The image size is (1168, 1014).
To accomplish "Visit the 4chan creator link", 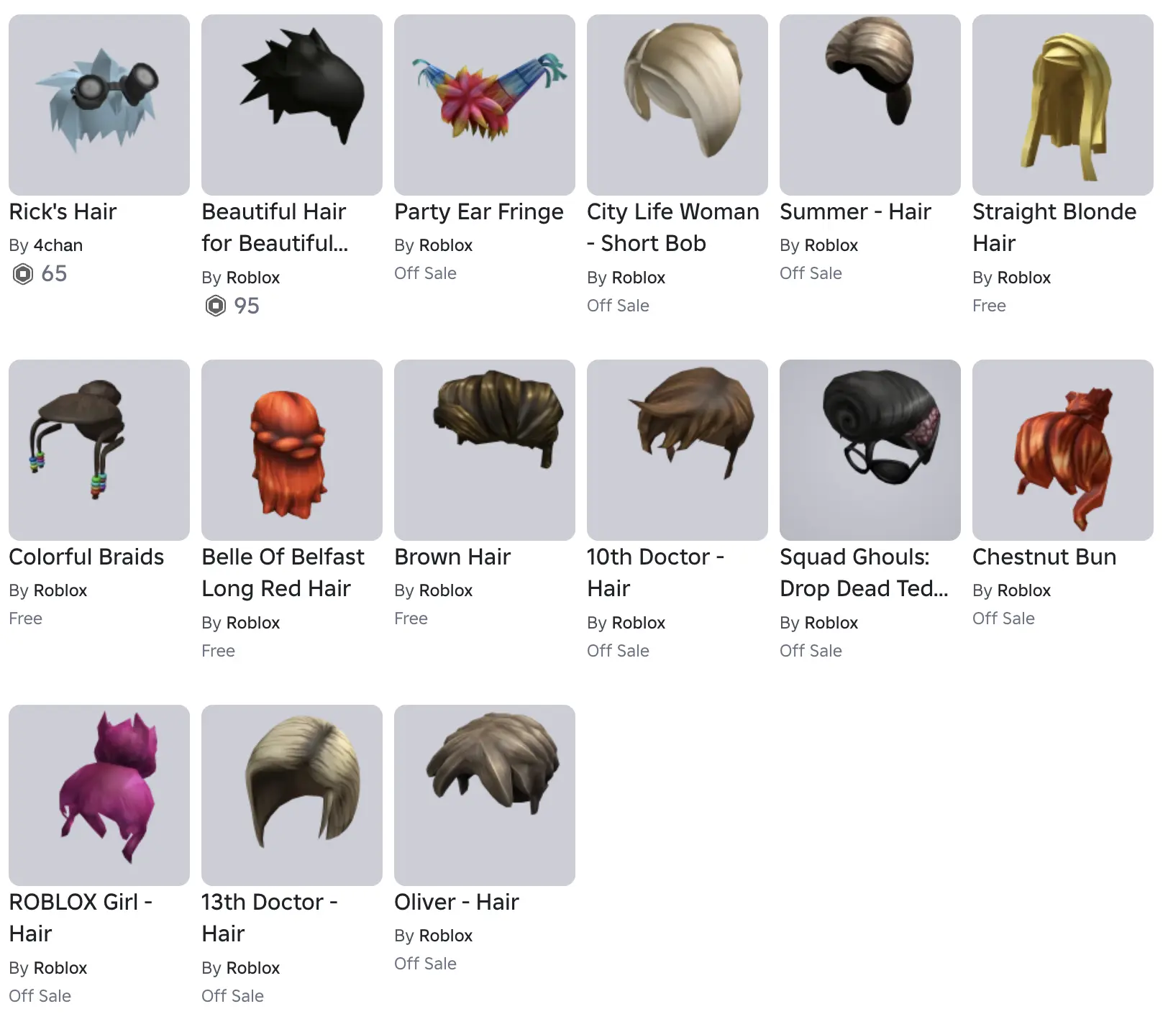I will click(x=58, y=245).
